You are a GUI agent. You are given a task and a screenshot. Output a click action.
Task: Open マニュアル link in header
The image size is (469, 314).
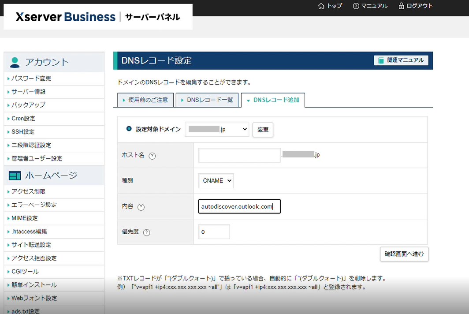pos(370,6)
